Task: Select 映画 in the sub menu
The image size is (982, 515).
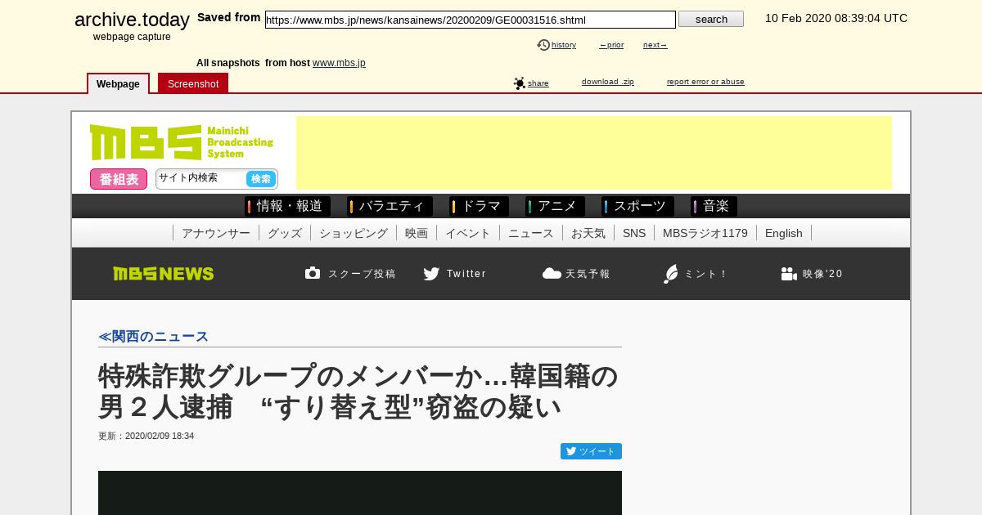Action: pos(417,233)
